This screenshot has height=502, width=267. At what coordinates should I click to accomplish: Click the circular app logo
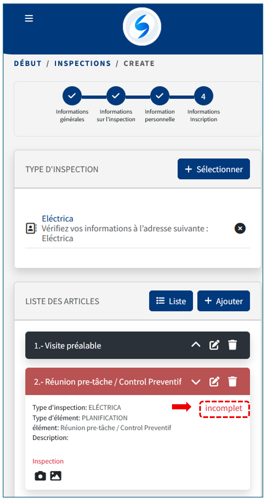click(x=142, y=27)
